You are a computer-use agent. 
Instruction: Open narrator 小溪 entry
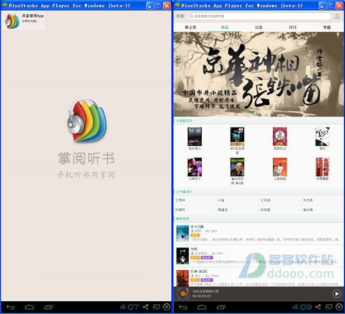[x=237, y=200]
